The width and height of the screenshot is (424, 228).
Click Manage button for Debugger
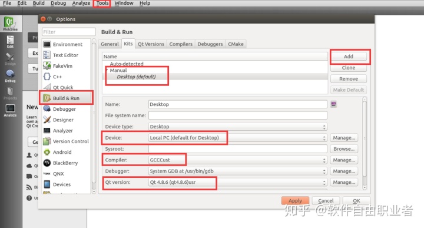pos(344,171)
